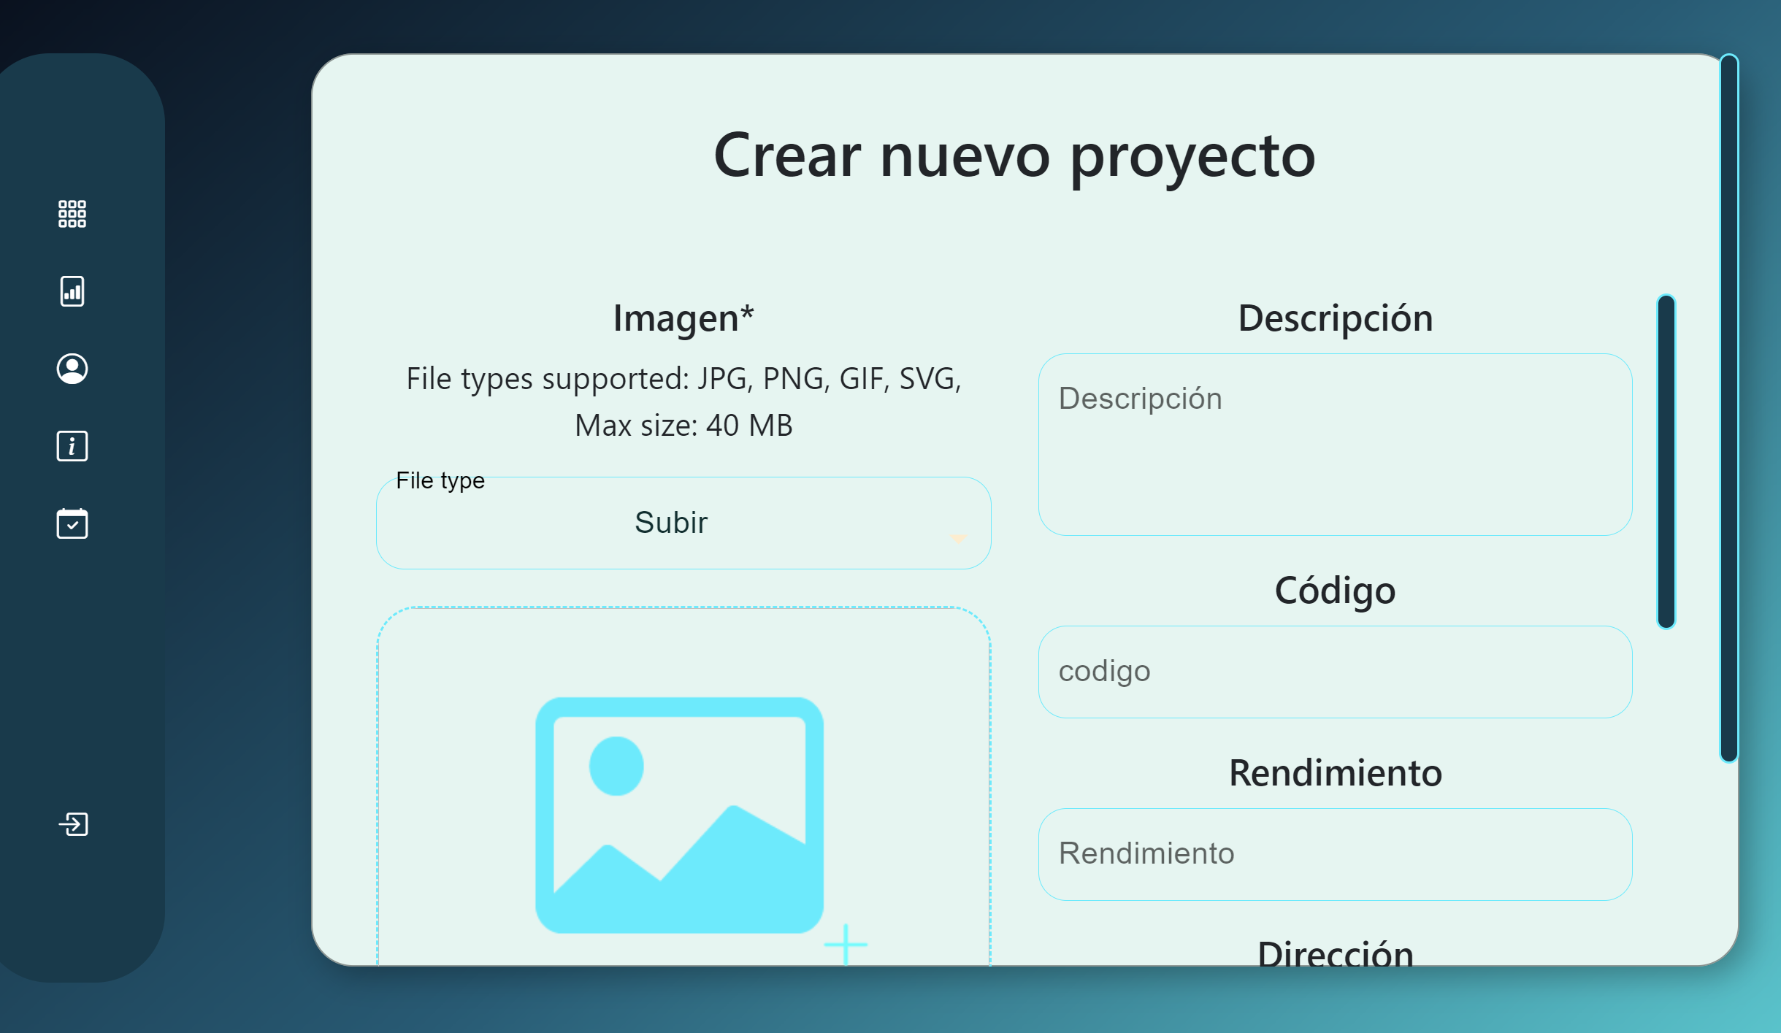The image size is (1781, 1033).
Task: Open the grid dashboard icon in sidebar
Action: tap(72, 214)
